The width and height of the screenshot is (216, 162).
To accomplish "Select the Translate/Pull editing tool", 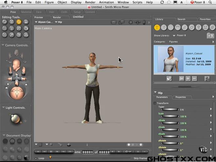I will click(19, 22).
